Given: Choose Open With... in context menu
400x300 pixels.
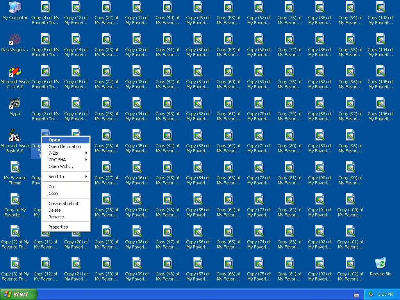Looking at the screenshot, I should (66, 166).
